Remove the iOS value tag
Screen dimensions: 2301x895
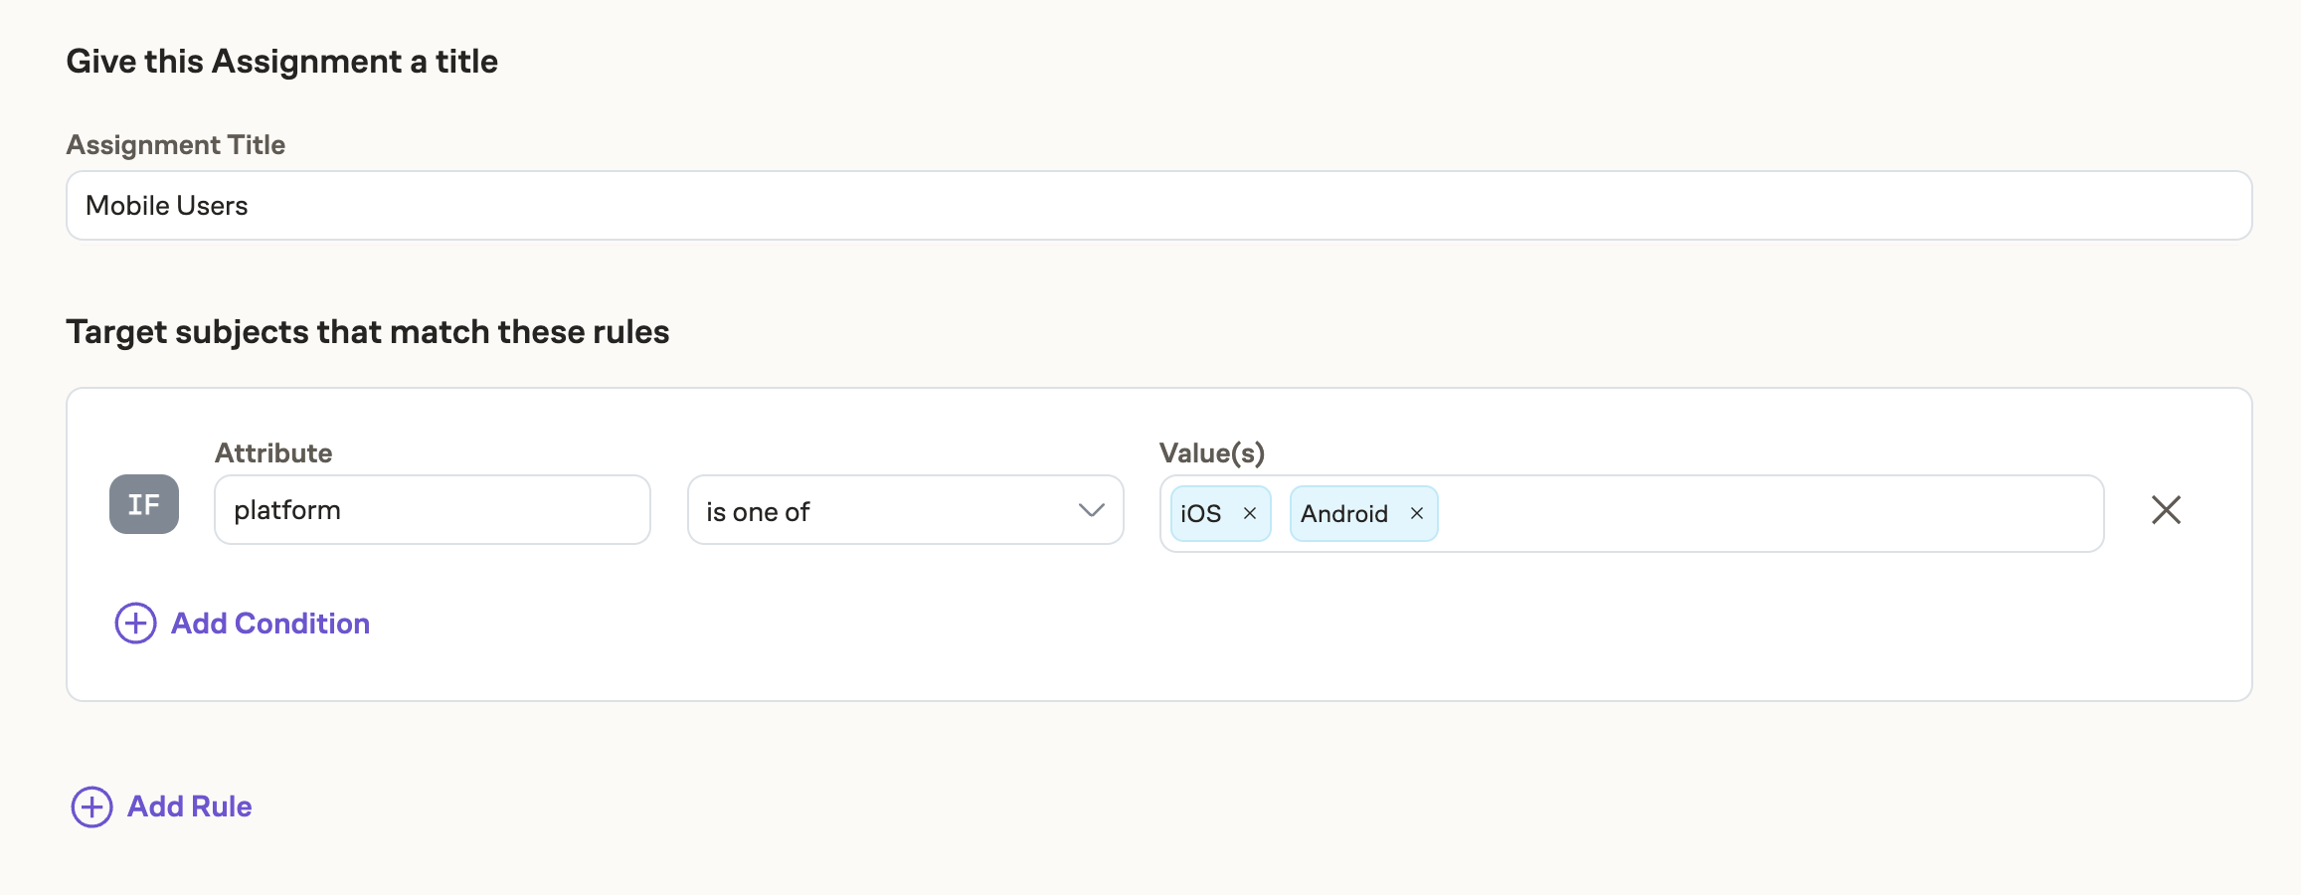pyautogui.click(x=1250, y=513)
